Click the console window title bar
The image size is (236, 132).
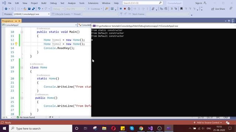(x=164, y=26)
